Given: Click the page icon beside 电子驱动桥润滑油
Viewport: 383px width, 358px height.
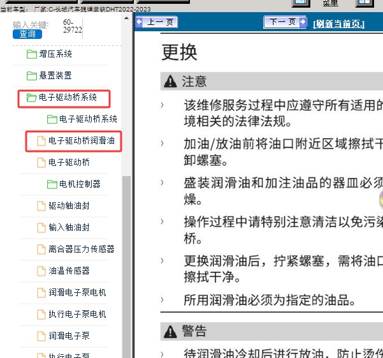Looking at the screenshot, I should click(x=41, y=141).
